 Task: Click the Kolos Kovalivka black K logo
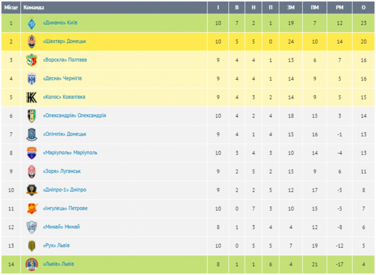pos(32,97)
